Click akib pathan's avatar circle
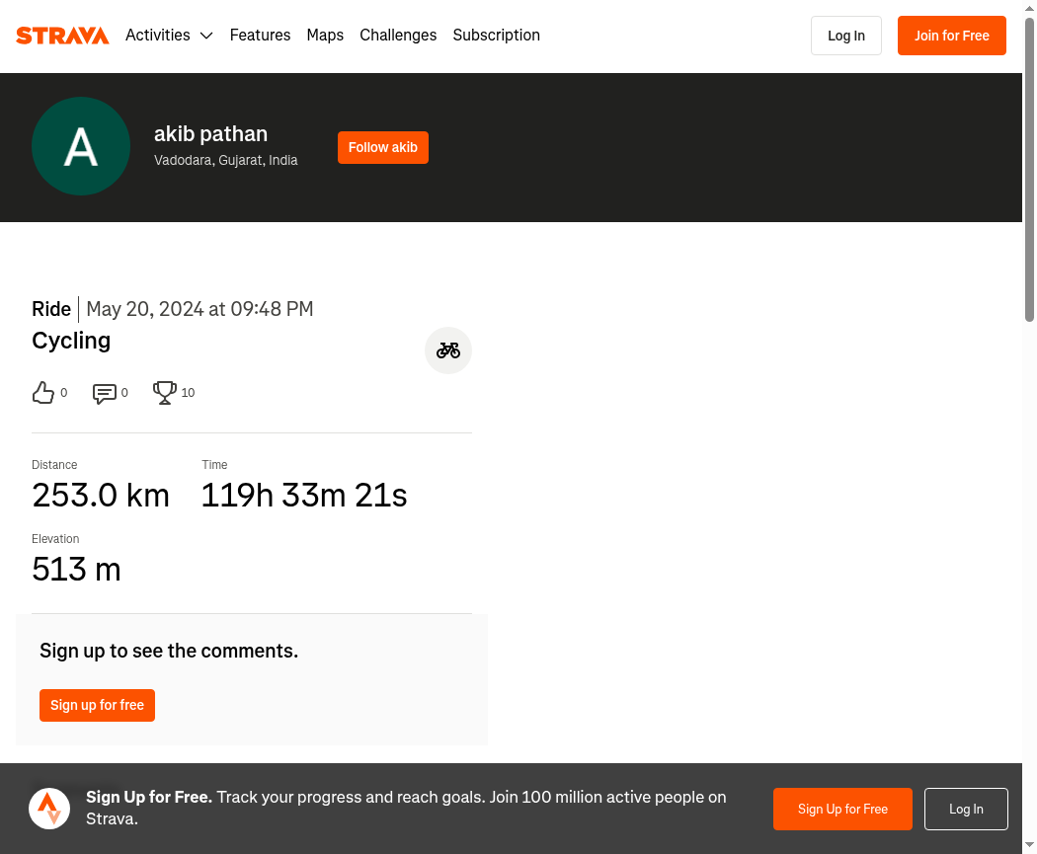Screen dimensions: 1037x854 coord(81,146)
